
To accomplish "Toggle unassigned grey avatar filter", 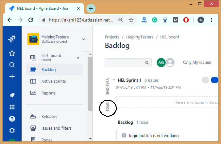I will (170, 63).
